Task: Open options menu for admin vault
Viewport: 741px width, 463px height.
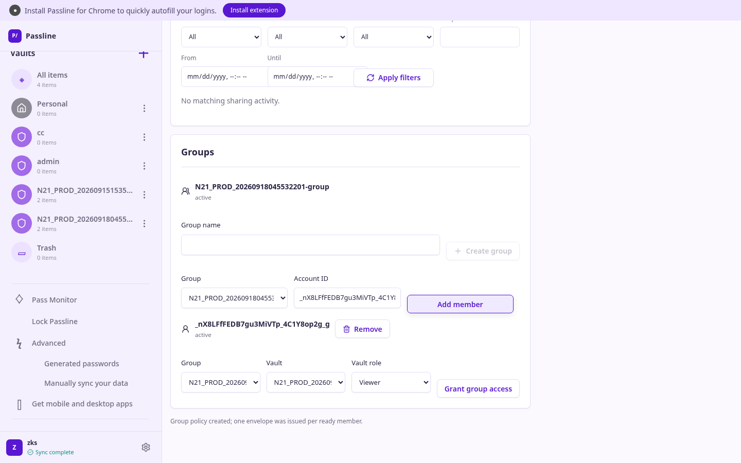Action: [144, 166]
